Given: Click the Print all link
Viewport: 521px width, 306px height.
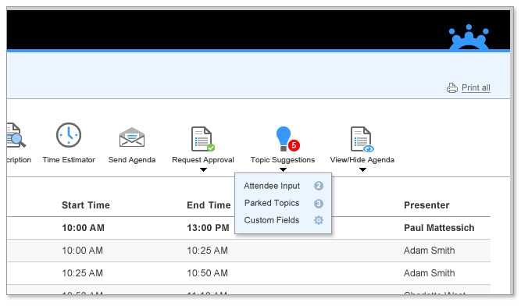Looking at the screenshot, I should [476, 88].
